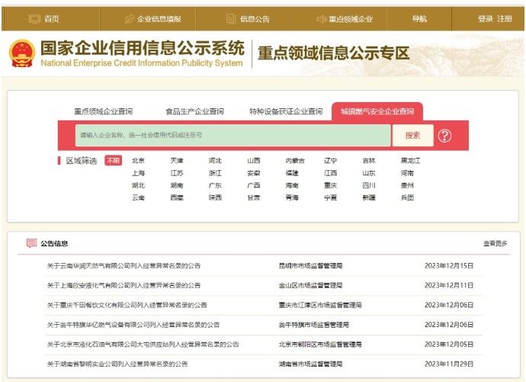Image resolution: width=526 pixels, height=382 pixels.
Task: Select region 广西
Action: (x=254, y=185)
